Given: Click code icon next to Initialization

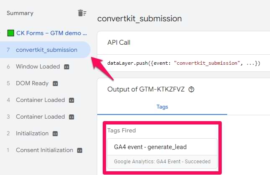Looking at the screenshot, I should click(x=55, y=134).
